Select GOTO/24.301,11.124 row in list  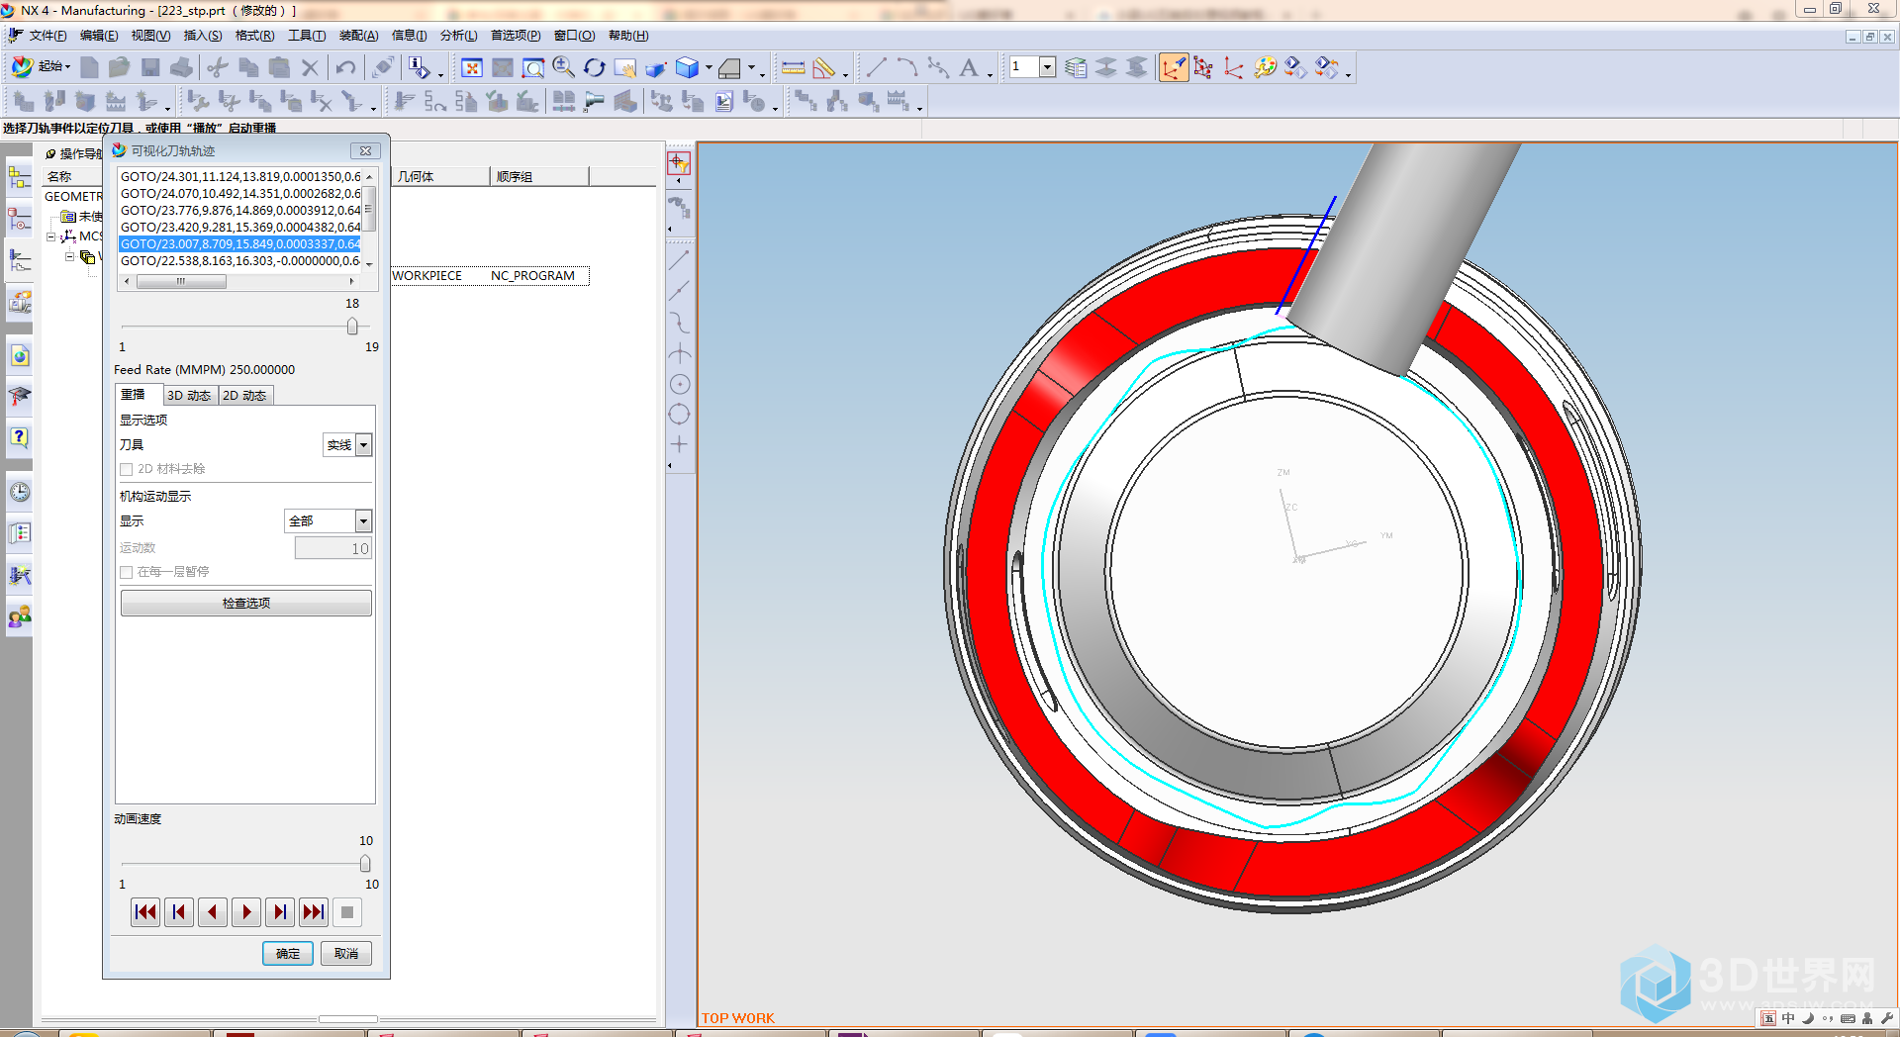[x=240, y=177]
